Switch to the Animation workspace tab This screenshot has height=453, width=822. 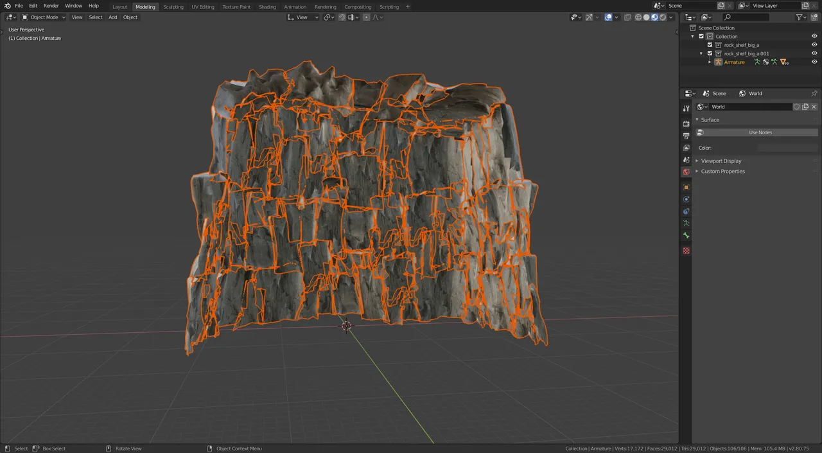295,7
